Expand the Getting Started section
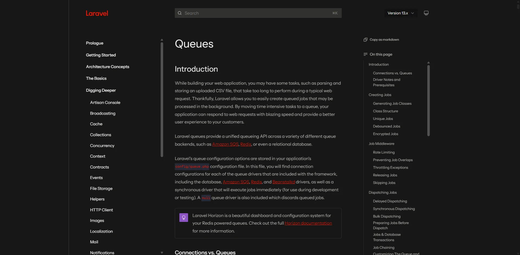Viewport: 520px width, 255px height. 101,55
